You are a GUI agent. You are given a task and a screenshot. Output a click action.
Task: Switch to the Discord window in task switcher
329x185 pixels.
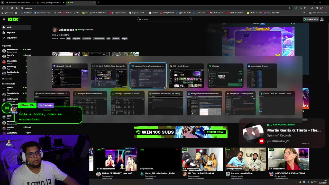click(x=70, y=76)
